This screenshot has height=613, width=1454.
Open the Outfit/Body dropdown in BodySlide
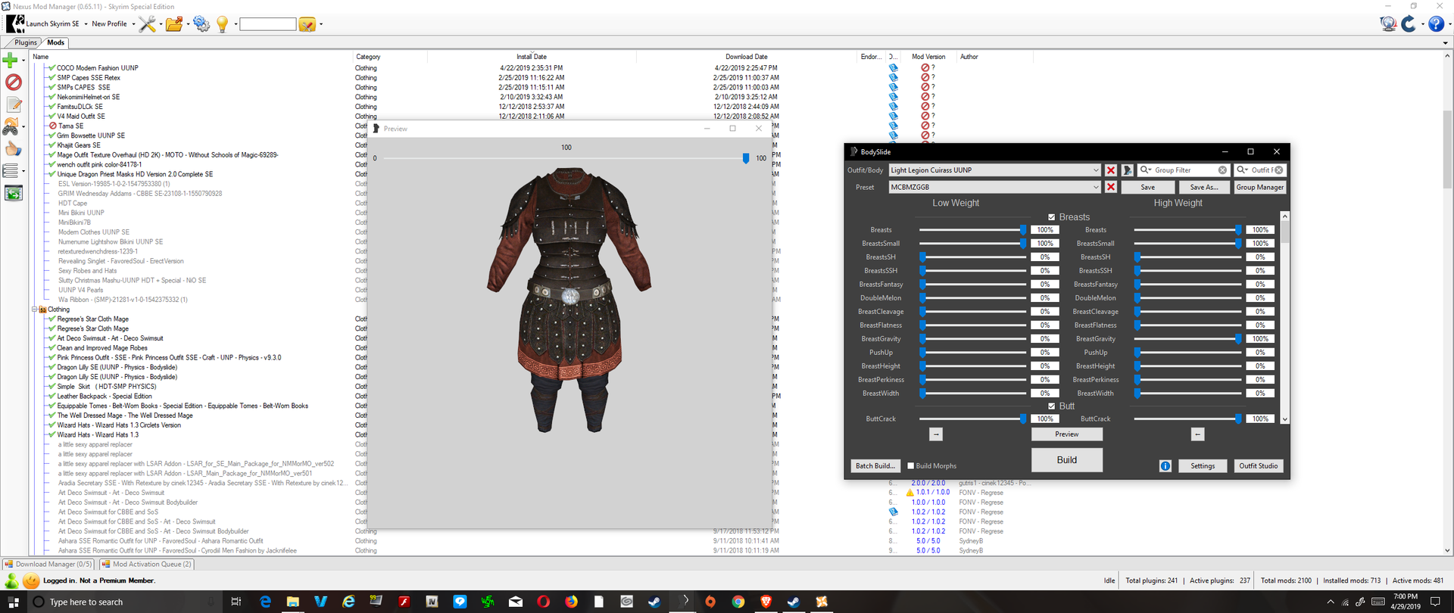(x=1095, y=170)
